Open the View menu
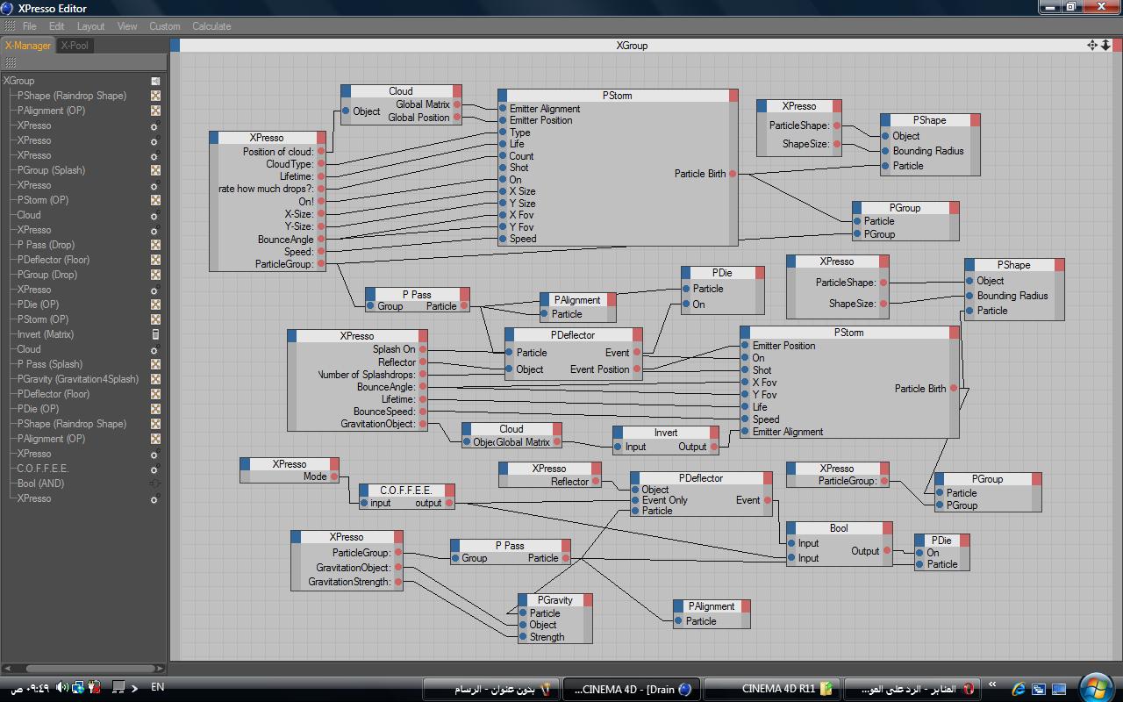 pos(127,26)
